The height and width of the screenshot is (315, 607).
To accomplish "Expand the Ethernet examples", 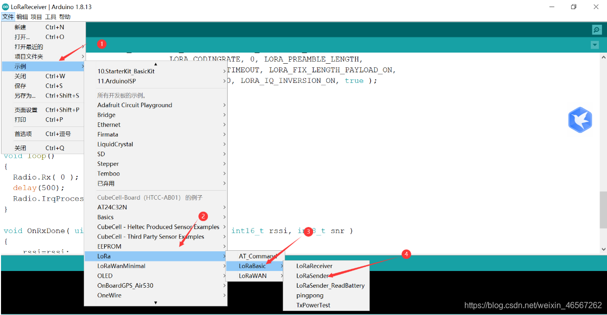I will click(x=156, y=124).
